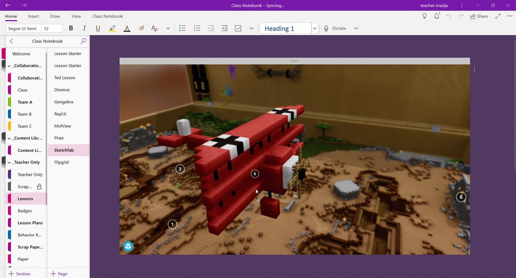Open the Flipgrid page
This screenshot has height=278, width=516.
tap(61, 162)
